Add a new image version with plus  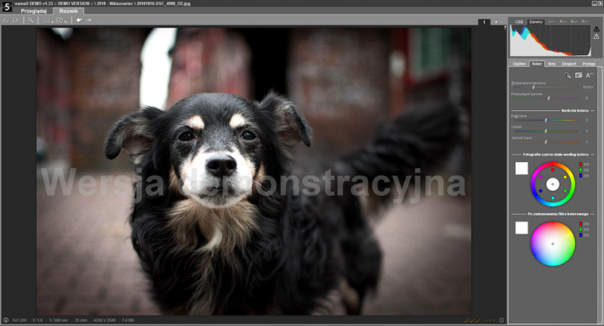(496, 22)
